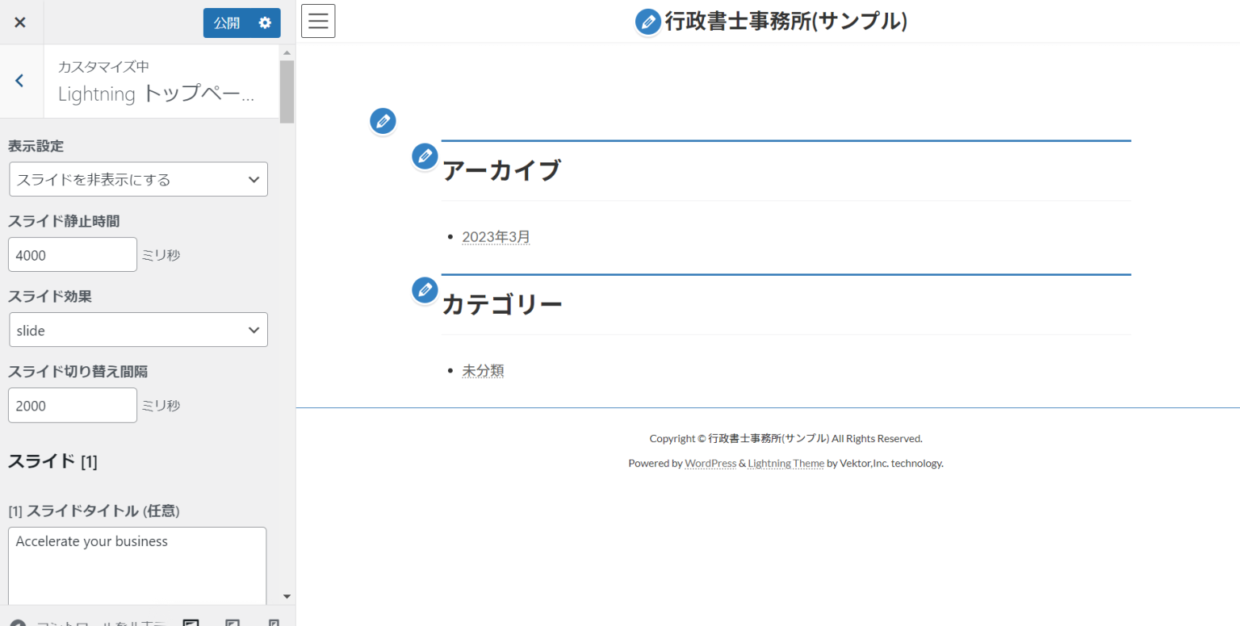
Task: Expand the スライド効果 dropdown showing slide
Action: tap(138, 330)
